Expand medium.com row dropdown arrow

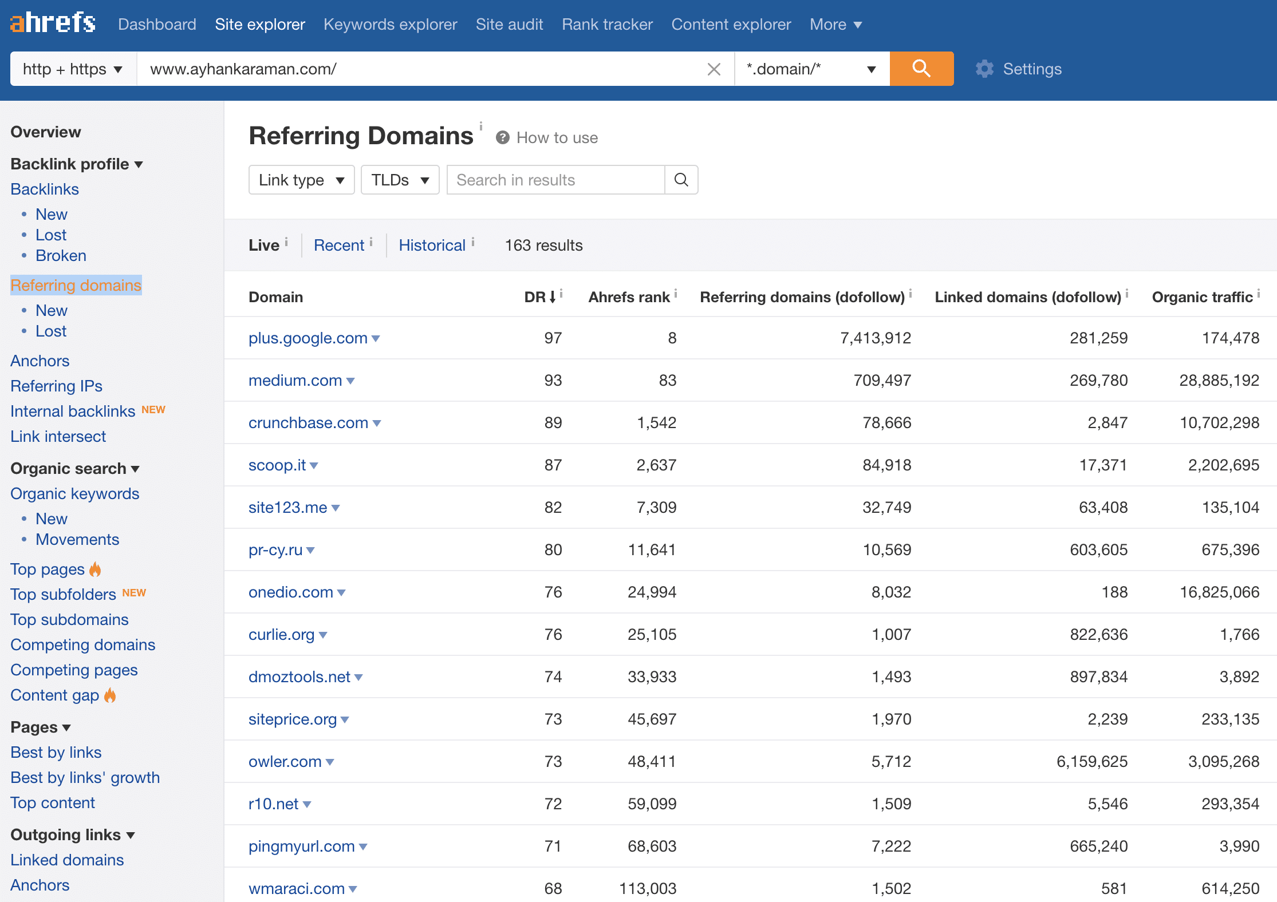[350, 381]
